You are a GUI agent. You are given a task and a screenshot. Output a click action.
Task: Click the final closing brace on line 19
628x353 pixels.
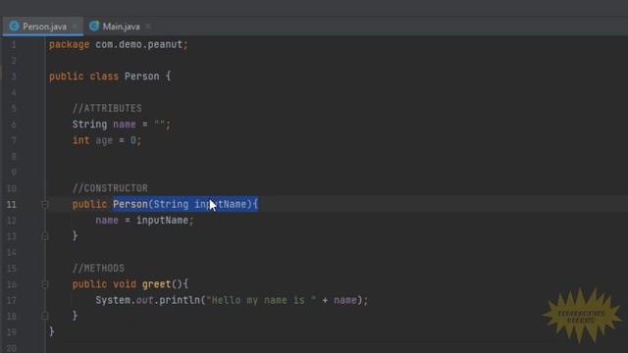pyautogui.click(x=52, y=331)
